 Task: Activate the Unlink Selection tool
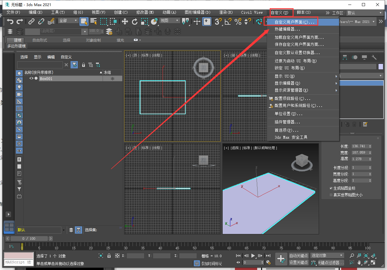41,21
